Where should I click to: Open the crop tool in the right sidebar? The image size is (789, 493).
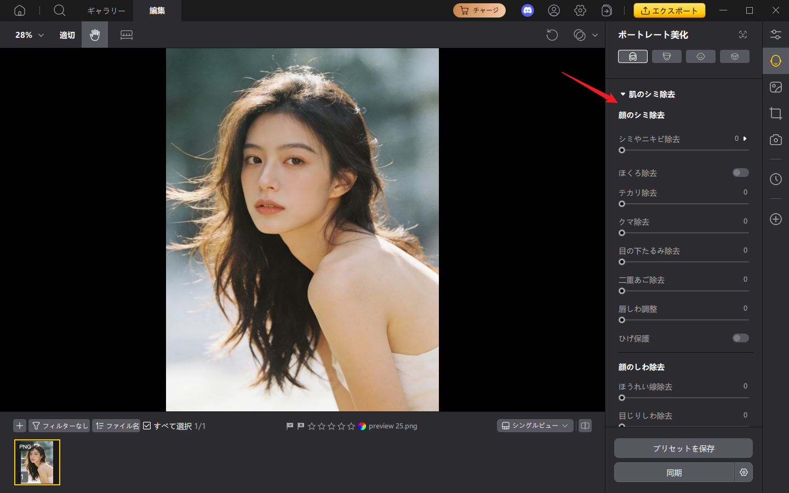click(x=775, y=113)
